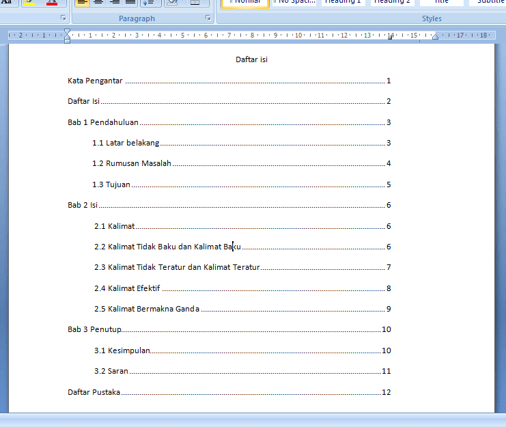
Task: Click the '3.2 Saran' entry
Action: 111,371
